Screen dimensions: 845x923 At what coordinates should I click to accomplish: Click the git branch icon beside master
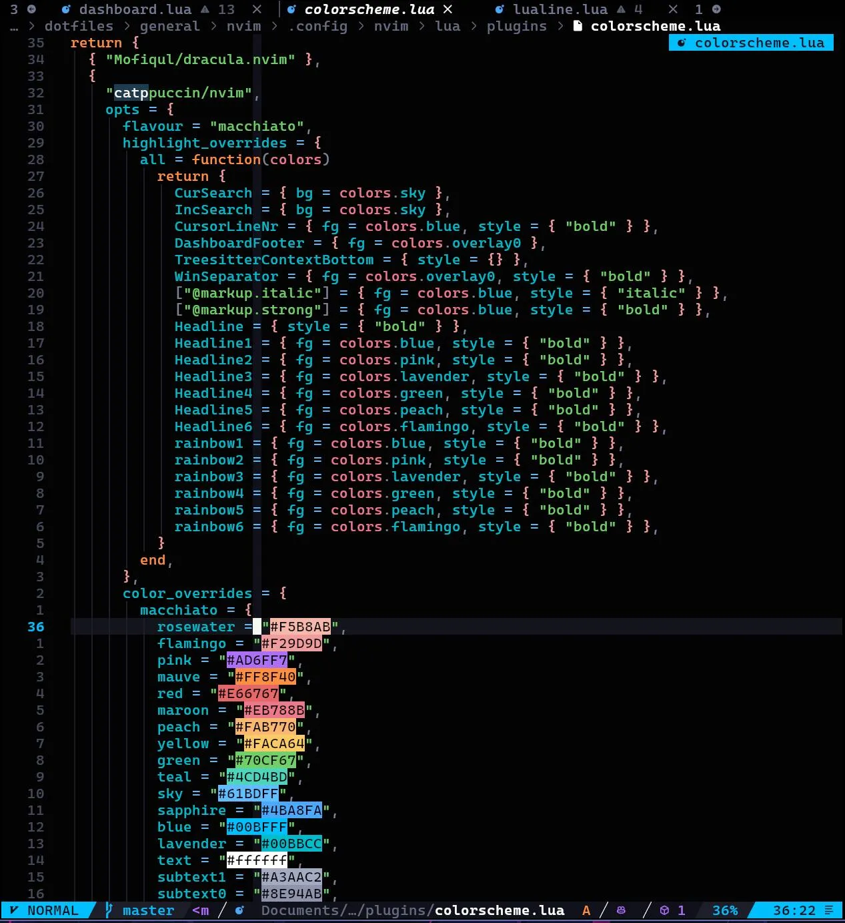(x=109, y=910)
